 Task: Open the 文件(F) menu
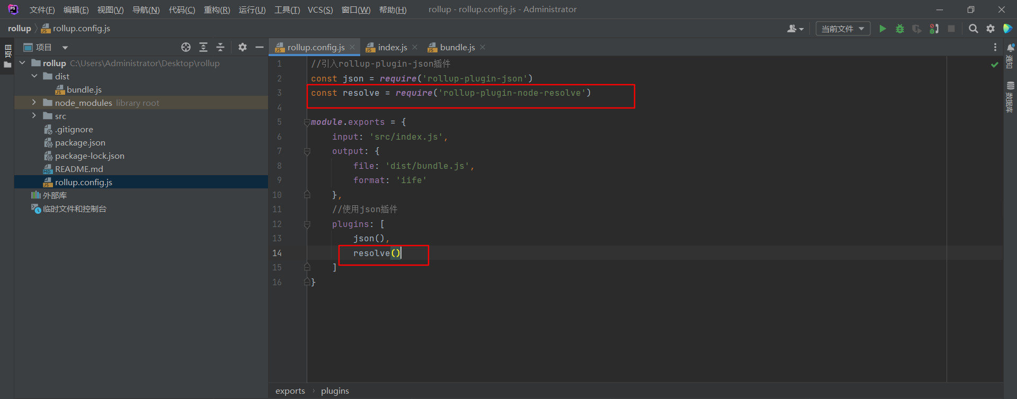(42, 10)
